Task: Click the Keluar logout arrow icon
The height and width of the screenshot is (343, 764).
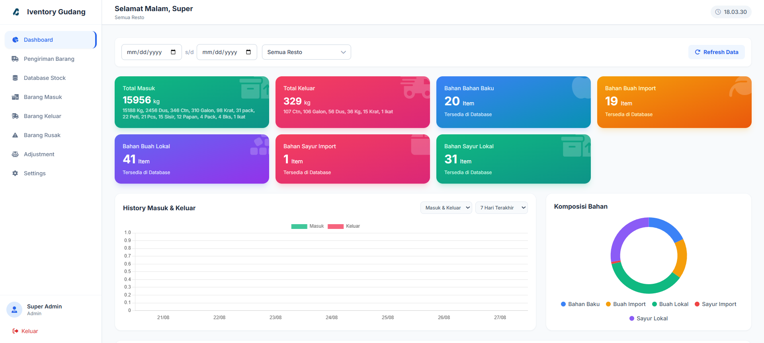Action: [x=16, y=331]
